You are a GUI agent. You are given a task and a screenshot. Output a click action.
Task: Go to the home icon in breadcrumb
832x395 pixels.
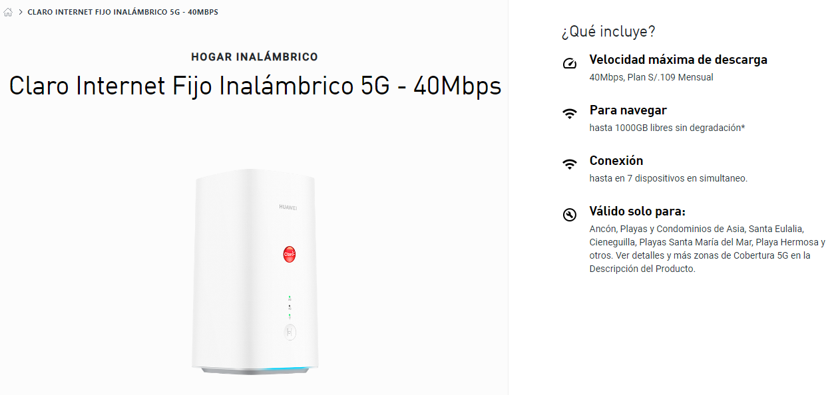click(8, 13)
